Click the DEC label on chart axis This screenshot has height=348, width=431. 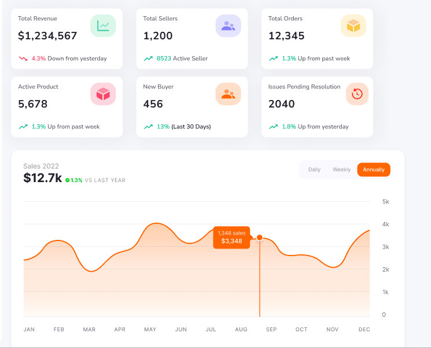click(x=364, y=330)
